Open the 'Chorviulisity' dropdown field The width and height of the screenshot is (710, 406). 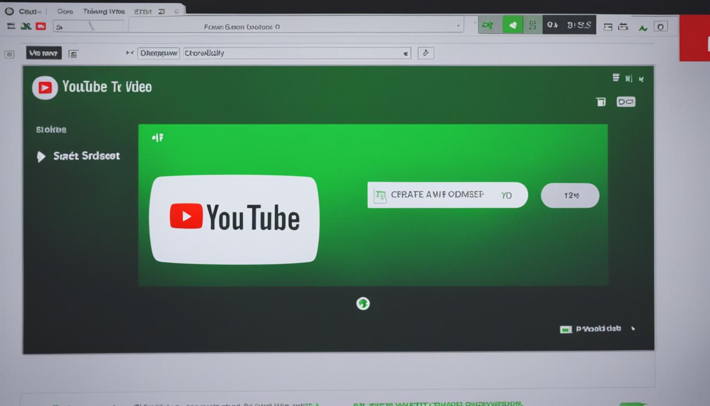[x=297, y=53]
